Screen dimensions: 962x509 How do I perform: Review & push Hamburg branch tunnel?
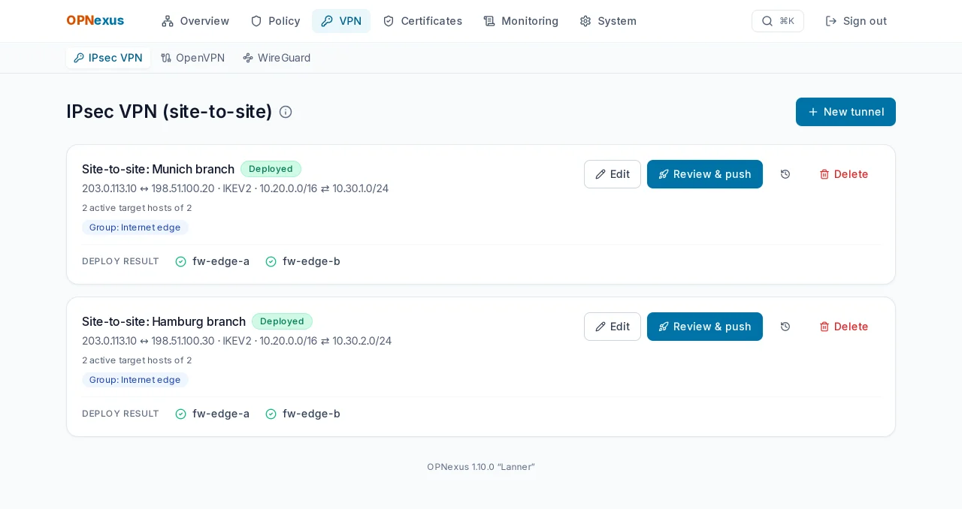pyautogui.click(x=705, y=327)
